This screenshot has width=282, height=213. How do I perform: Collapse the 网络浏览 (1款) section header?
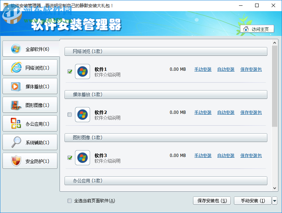click(166, 51)
